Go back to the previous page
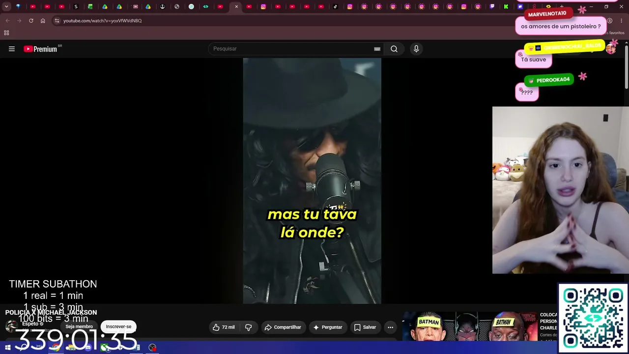Viewport: 629px width, 354px height. click(7, 21)
